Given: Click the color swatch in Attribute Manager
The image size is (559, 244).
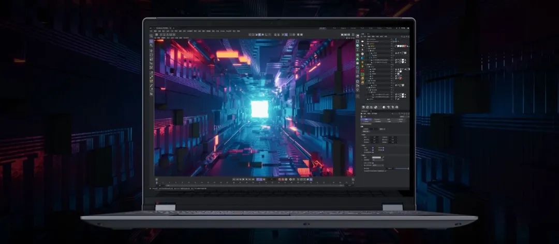Looking at the screenshot, I should (377, 157).
